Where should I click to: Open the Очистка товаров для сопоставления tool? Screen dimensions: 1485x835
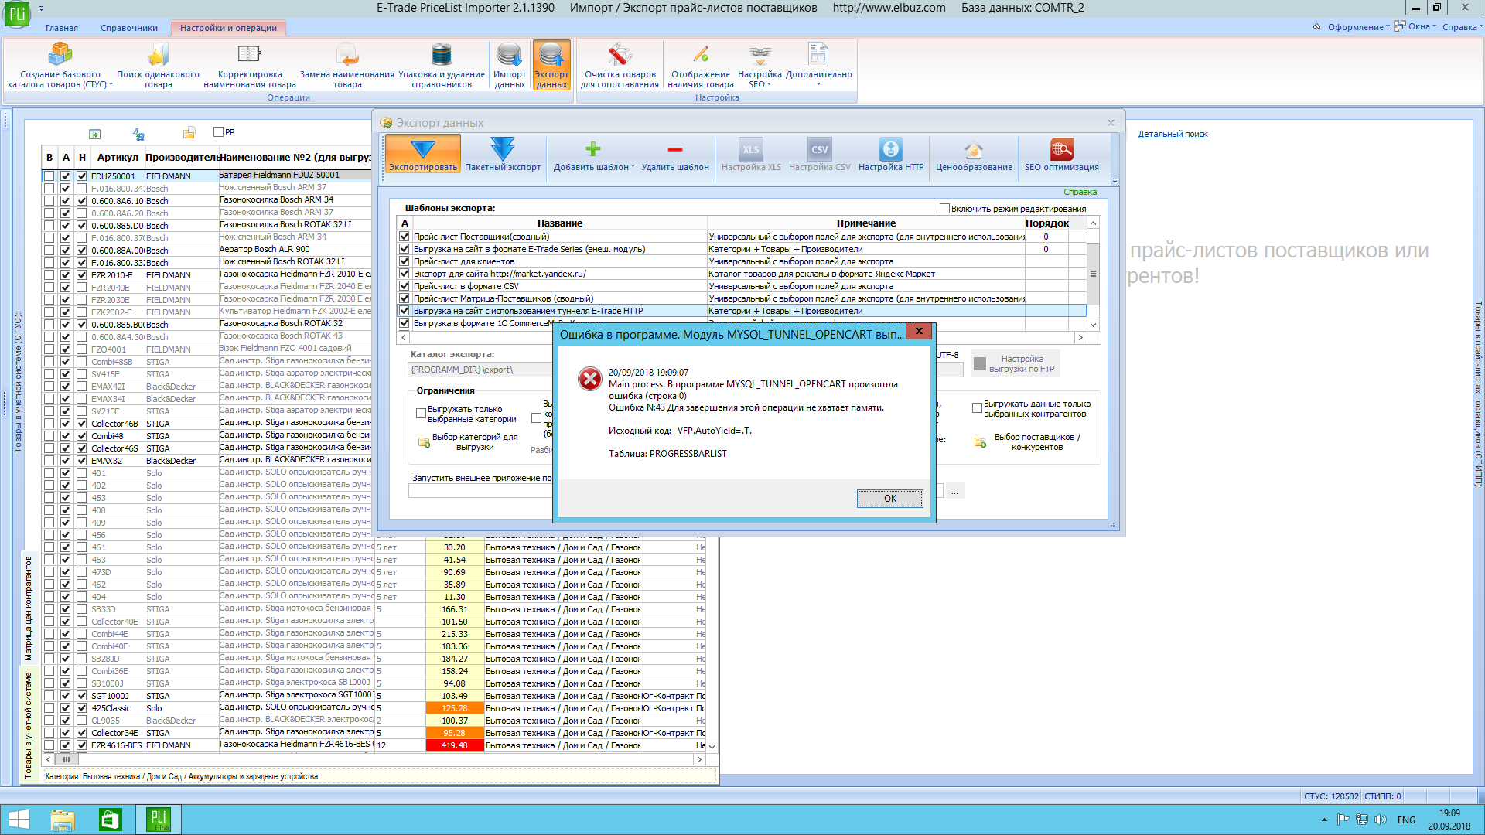[620, 65]
